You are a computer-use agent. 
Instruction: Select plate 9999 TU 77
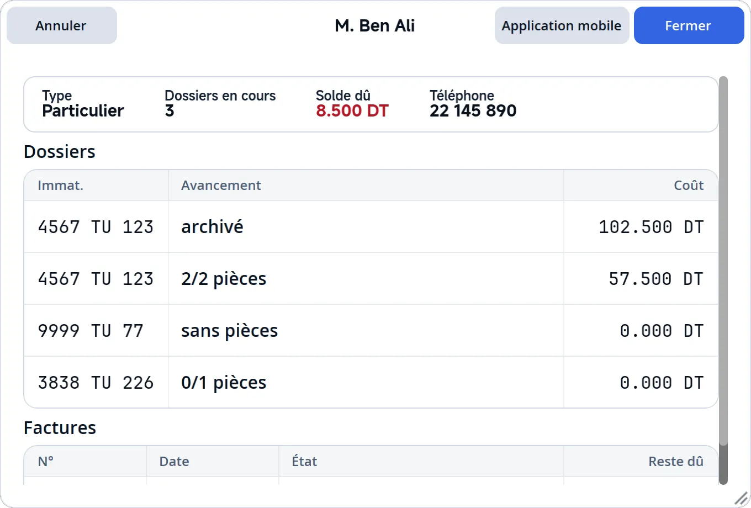click(x=91, y=331)
